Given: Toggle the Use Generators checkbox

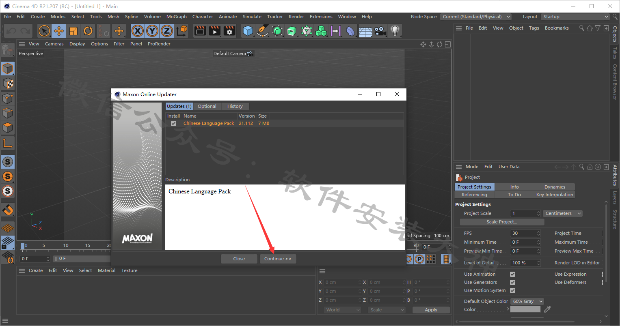Looking at the screenshot, I should tap(512, 282).
